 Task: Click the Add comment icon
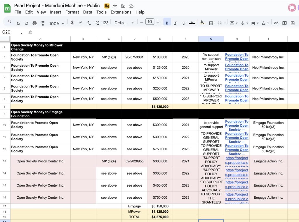point(284,23)
